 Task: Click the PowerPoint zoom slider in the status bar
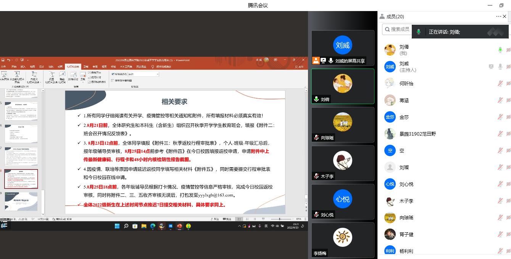pos(280,219)
